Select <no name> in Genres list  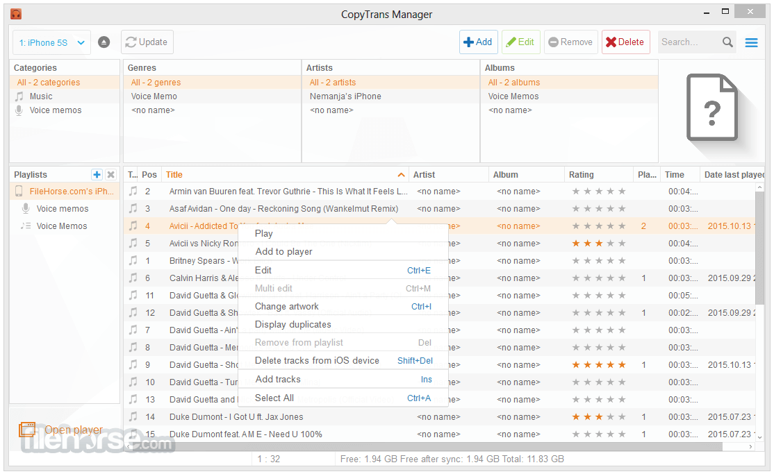pyautogui.click(x=212, y=110)
